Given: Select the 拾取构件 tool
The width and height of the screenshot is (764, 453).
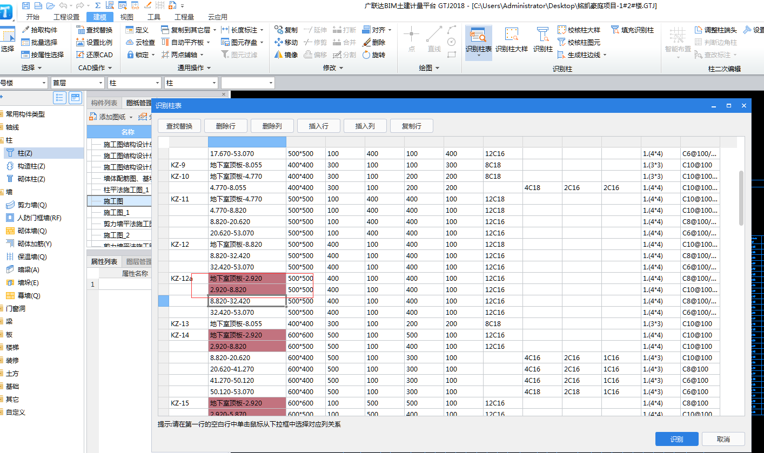Looking at the screenshot, I should point(39,30).
